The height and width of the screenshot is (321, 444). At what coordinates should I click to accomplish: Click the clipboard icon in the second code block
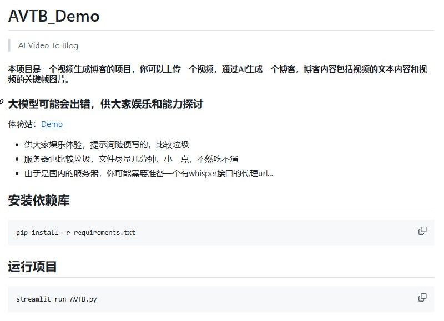pos(422,297)
